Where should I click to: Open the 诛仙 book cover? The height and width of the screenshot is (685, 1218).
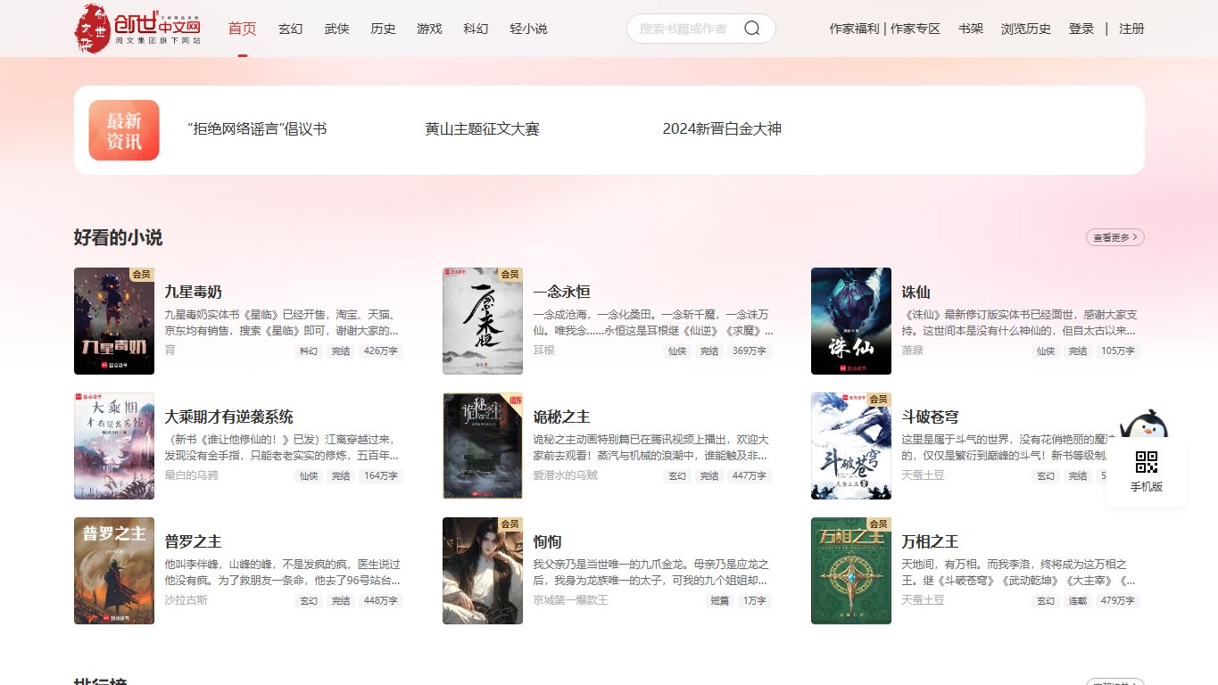pos(851,321)
